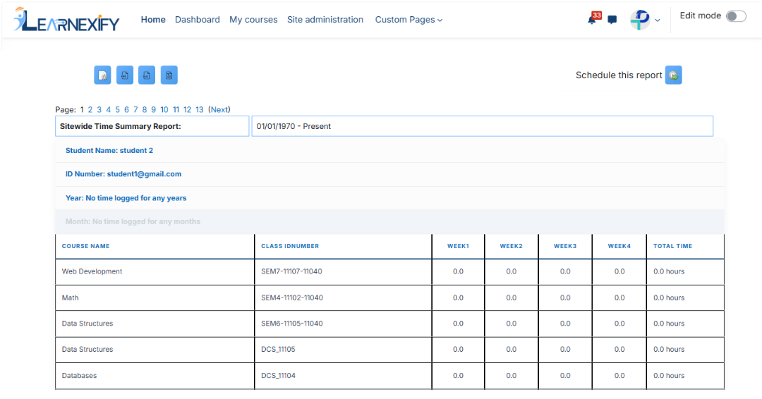Open My courses in navigation
This screenshot has height=399, width=762.
coord(253,20)
